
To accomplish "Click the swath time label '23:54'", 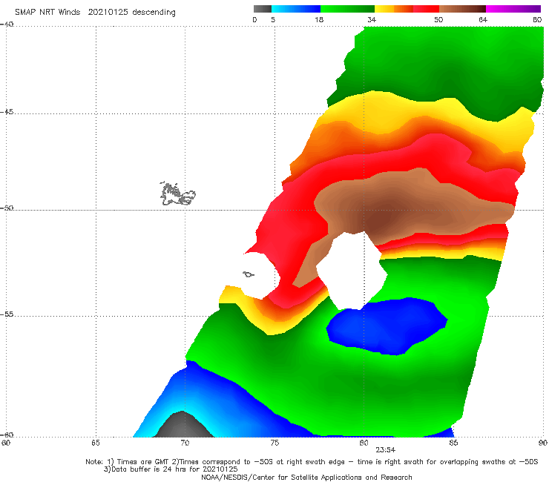I will click(386, 450).
